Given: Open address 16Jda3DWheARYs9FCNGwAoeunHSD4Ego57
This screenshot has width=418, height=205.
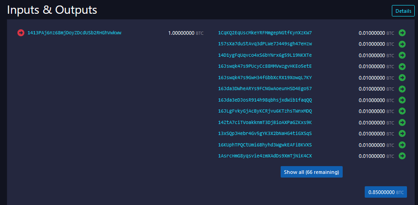Looking at the screenshot, I should point(265,89).
